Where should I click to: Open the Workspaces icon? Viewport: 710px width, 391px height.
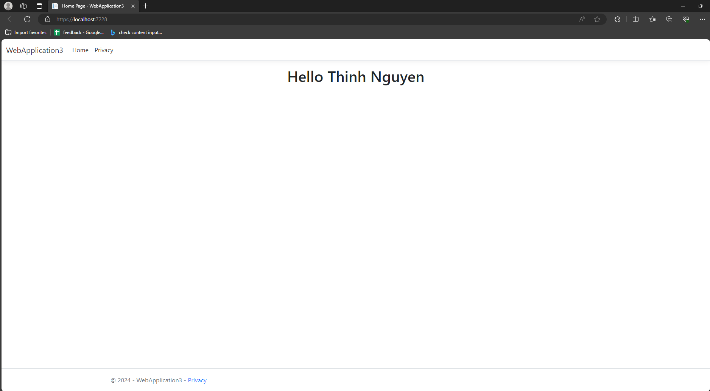pos(23,6)
